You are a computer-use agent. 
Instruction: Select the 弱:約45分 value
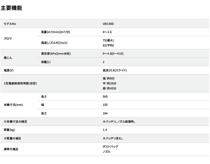(x=109, y=88)
